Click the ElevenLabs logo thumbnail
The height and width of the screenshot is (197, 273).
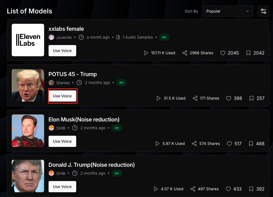pyautogui.click(x=28, y=40)
